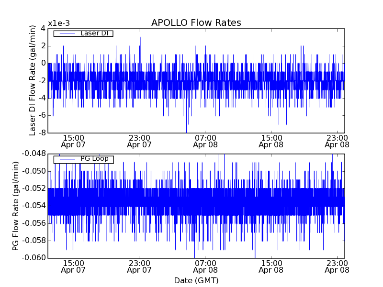The width and height of the screenshot is (383, 287).
Task: Click the -0.058 tick on the PG axis
Action: pyautogui.click(x=34, y=241)
